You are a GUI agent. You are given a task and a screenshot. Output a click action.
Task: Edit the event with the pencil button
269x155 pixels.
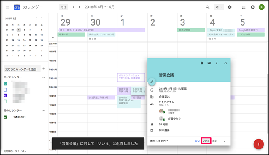click(x=152, y=82)
